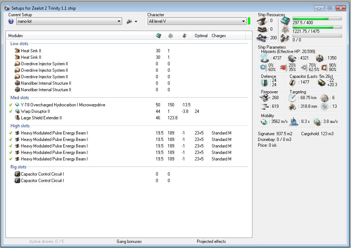Click the green character status indicator

(249, 21)
